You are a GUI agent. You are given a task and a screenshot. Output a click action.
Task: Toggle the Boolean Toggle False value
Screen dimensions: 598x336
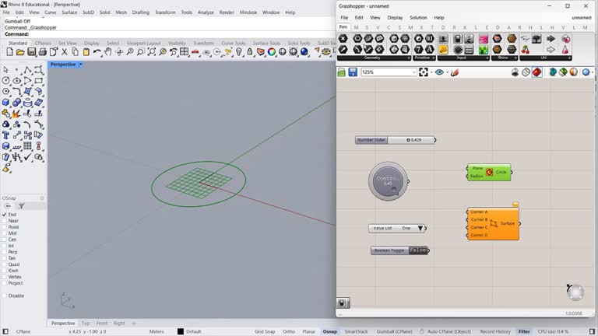(418, 250)
